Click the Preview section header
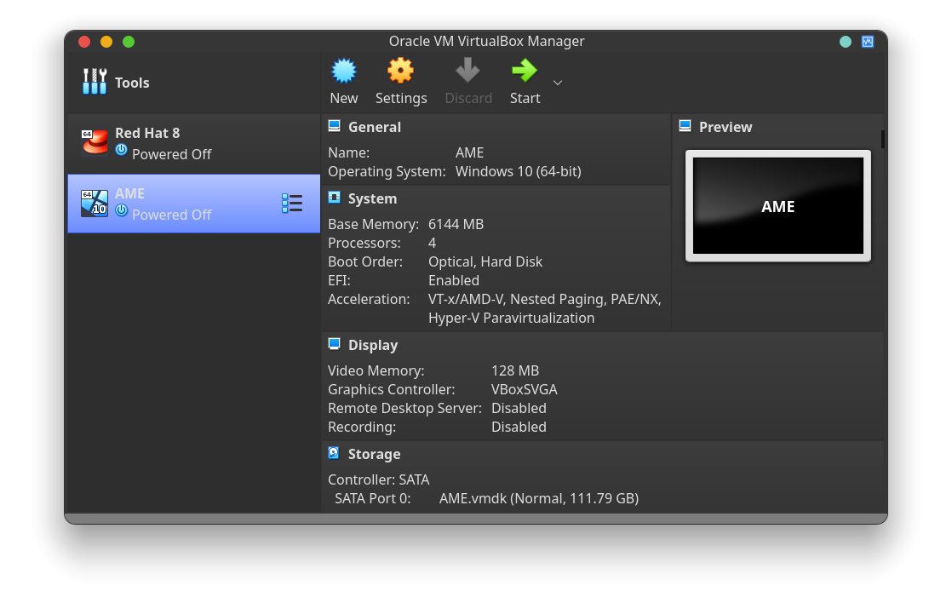The width and height of the screenshot is (952, 597). [x=725, y=127]
